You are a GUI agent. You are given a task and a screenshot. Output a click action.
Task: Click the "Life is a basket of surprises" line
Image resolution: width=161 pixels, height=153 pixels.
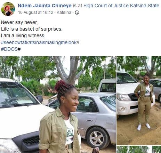coord(32,29)
